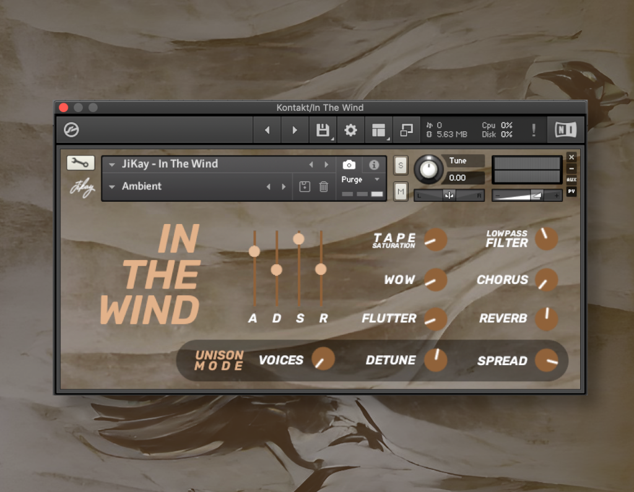Load previous snapshot next to Ambient
634x492 pixels.
(x=269, y=186)
